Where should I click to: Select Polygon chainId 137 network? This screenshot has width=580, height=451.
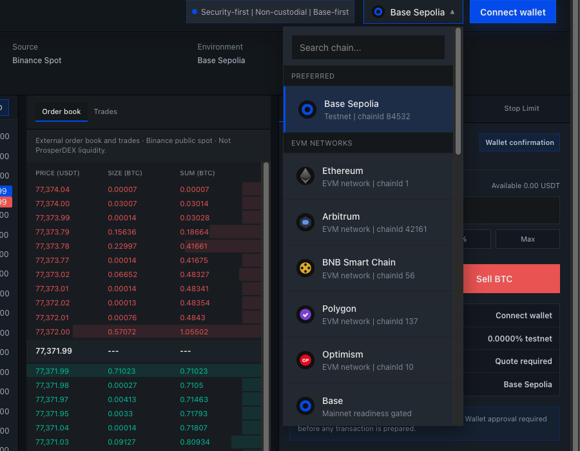coord(369,314)
